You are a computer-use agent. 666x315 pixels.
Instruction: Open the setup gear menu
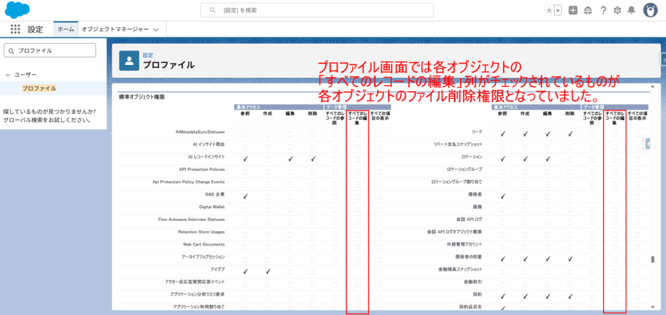(617, 10)
